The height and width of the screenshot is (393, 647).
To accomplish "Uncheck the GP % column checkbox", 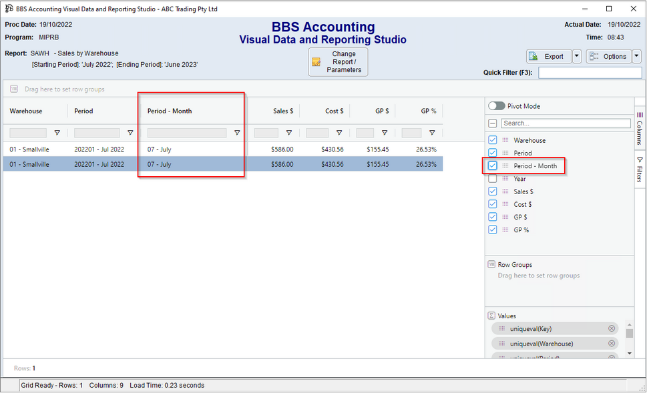I will click(493, 230).
